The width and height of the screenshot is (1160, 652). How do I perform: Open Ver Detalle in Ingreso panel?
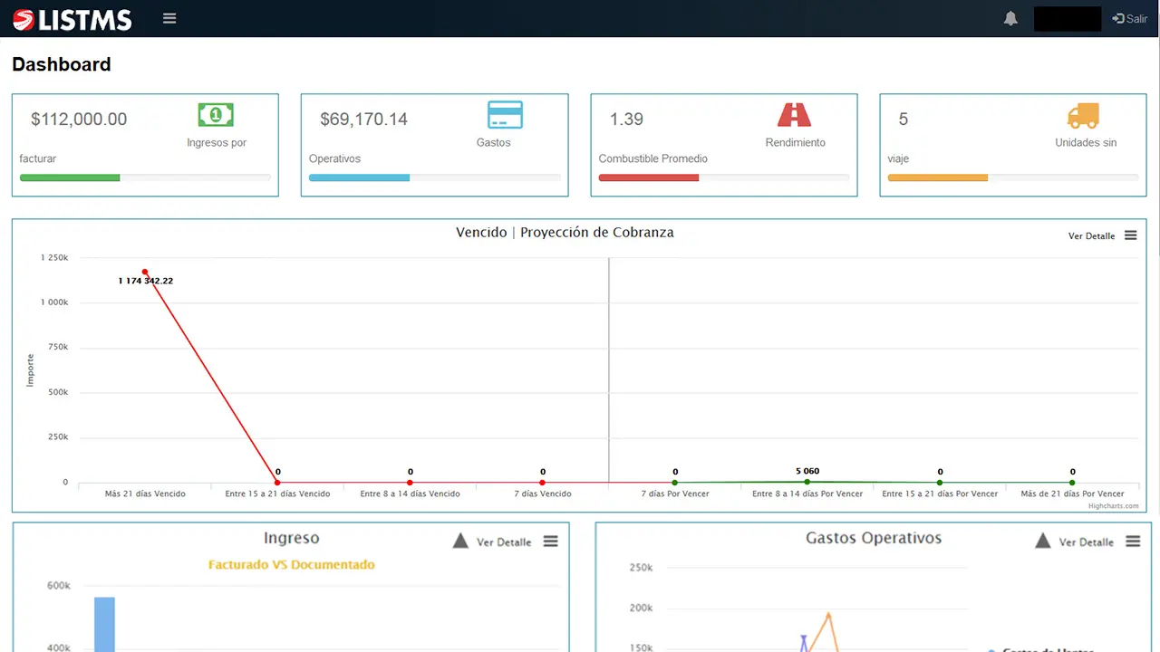[x=504, y=542]
